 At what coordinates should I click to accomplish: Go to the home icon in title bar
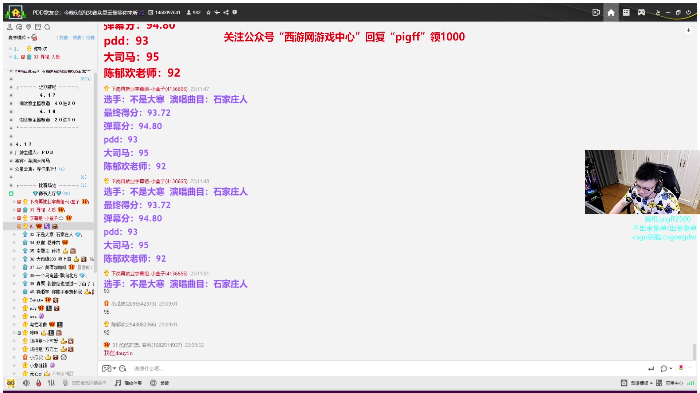point(611,12)
